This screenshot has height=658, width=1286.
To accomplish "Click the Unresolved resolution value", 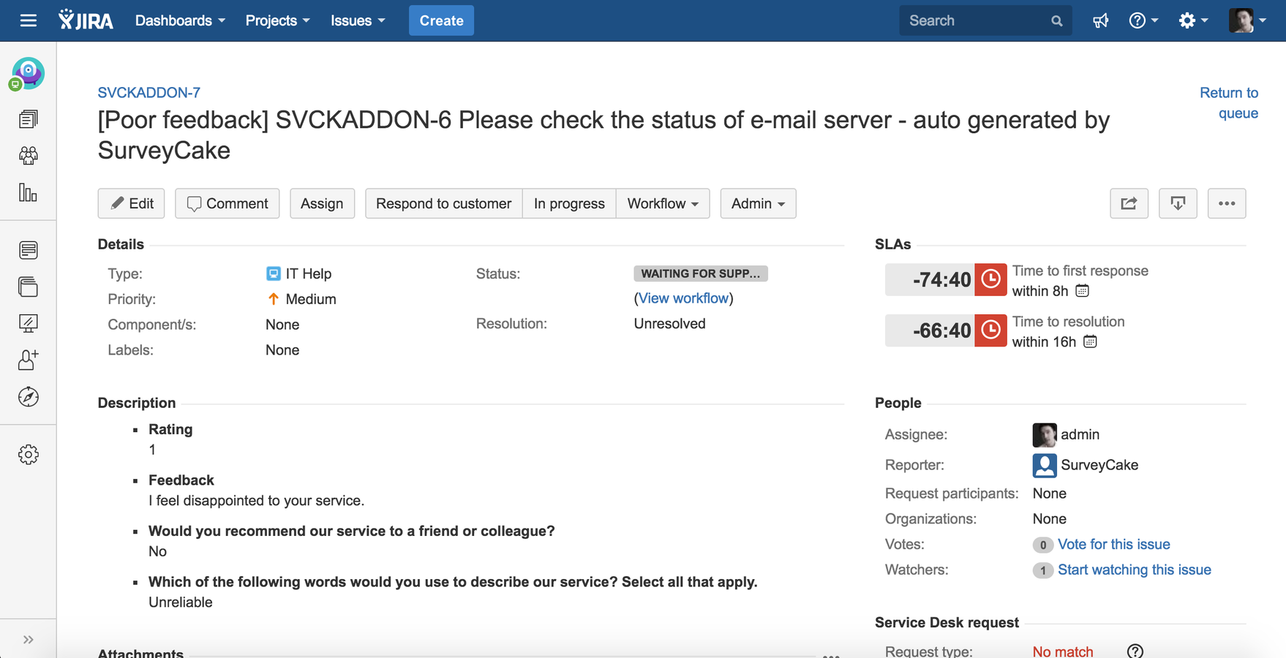I will (670, 324).
